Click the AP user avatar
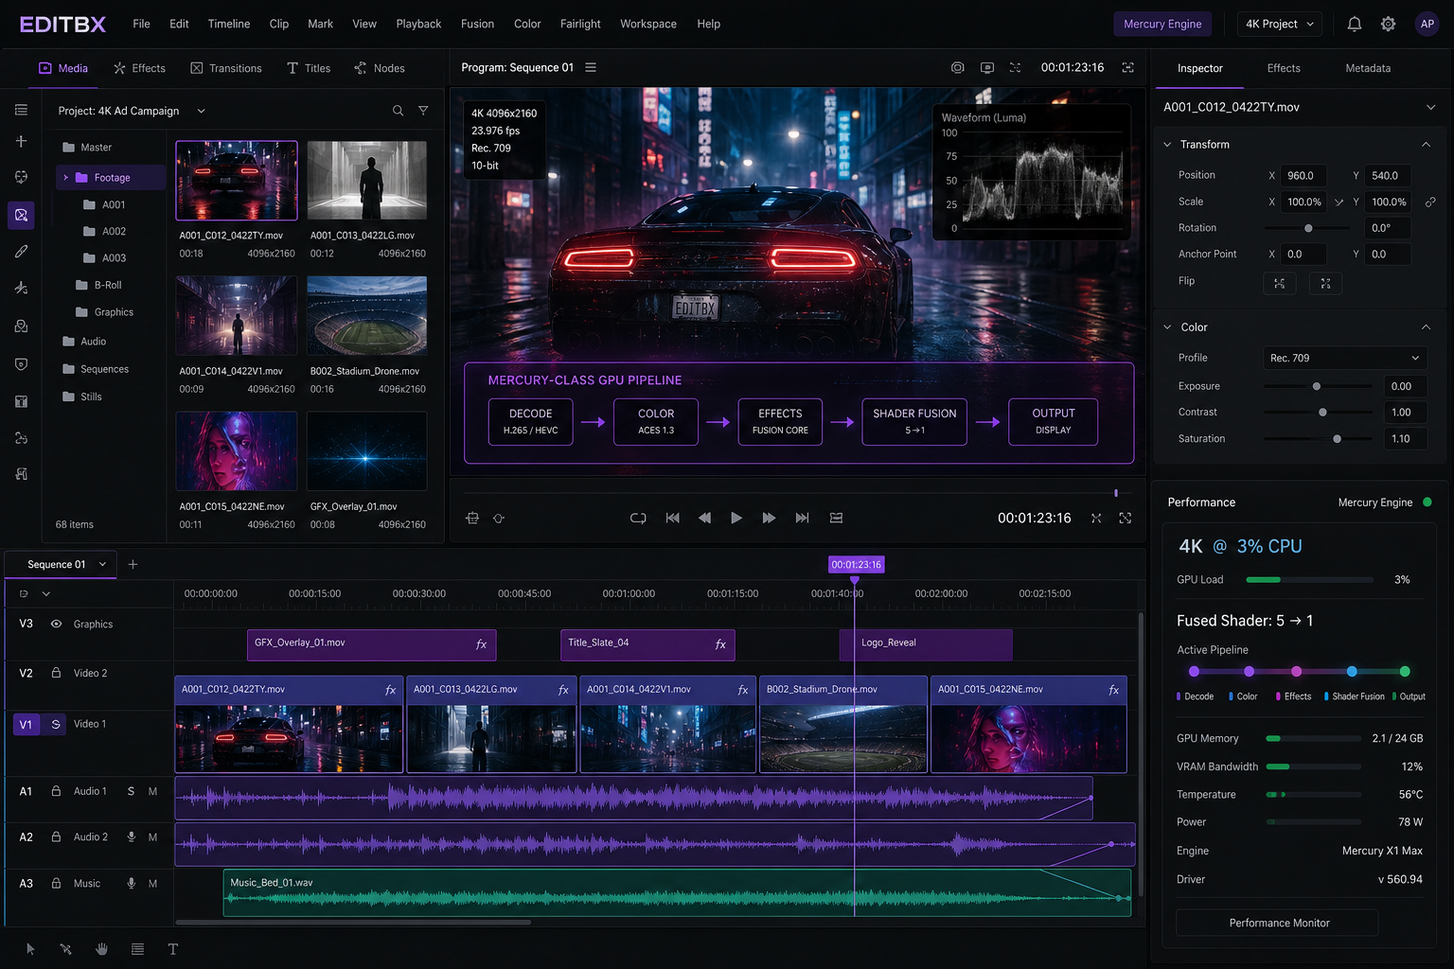The image size is (1454, 969). 1427,24
